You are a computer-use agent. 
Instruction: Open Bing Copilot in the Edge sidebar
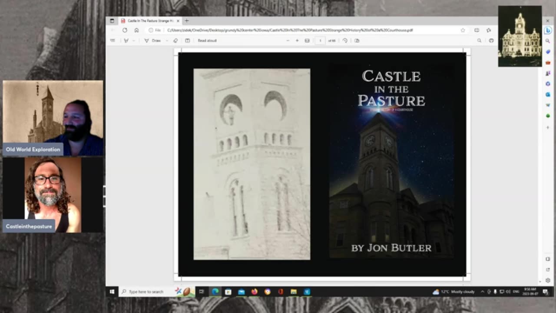[x=548, y=30]
